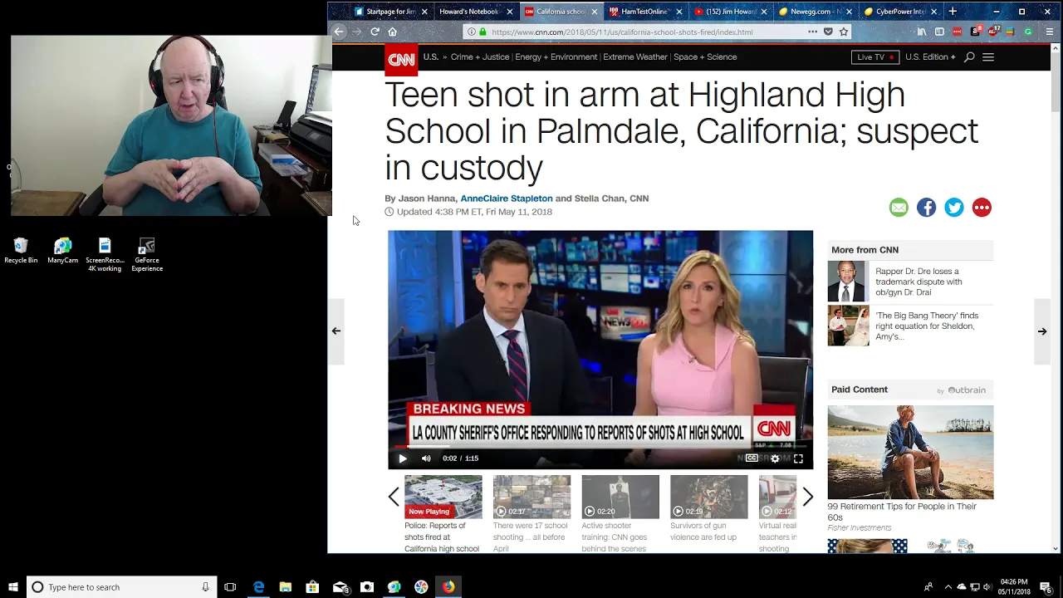Image resolution: width=1063 pixels, height=598 pixels.
Task: Open Rapper Dr. Dre trademark story
Action: [918, 282]
